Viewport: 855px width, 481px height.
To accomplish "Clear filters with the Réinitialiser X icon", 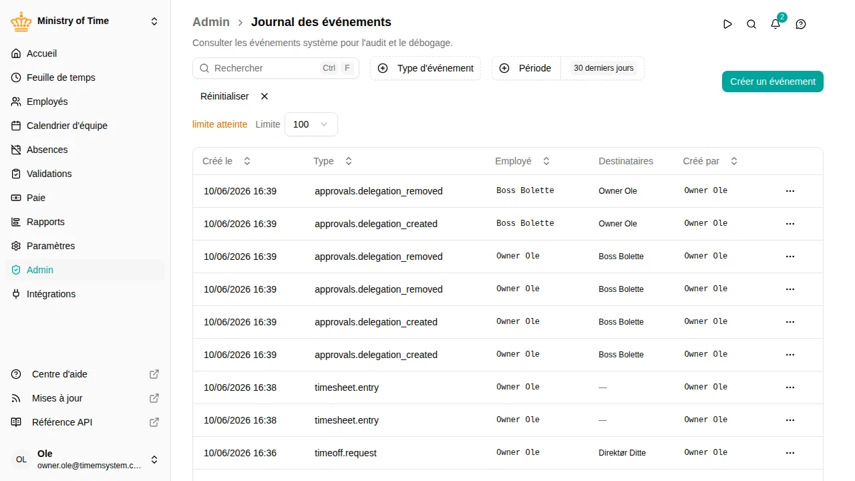I will coord(265,96).
